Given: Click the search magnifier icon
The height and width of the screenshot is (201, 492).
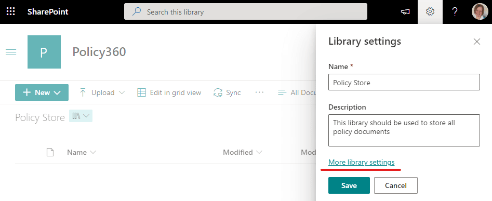Looking at the screenshot, I should [x=137, y=12].
